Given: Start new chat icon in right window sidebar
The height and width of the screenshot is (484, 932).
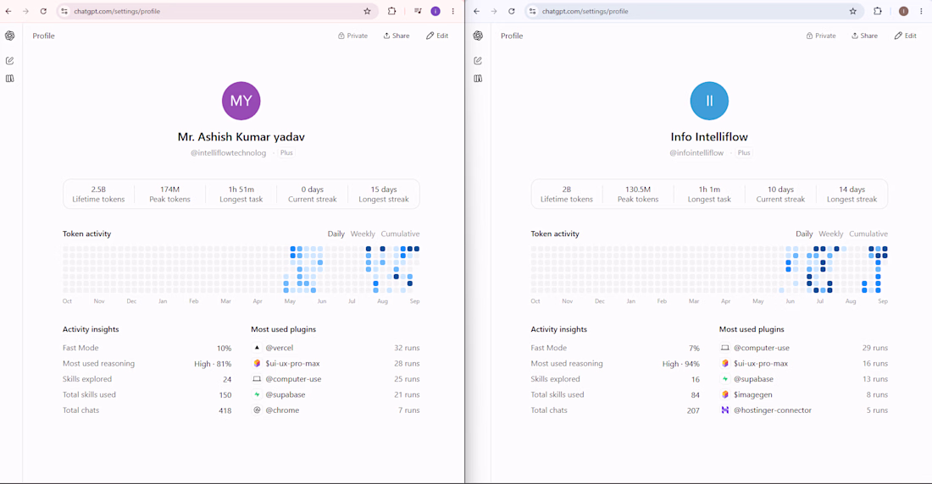Looking at the screenshot, I should pyautogui.click(x=479, y=61).
